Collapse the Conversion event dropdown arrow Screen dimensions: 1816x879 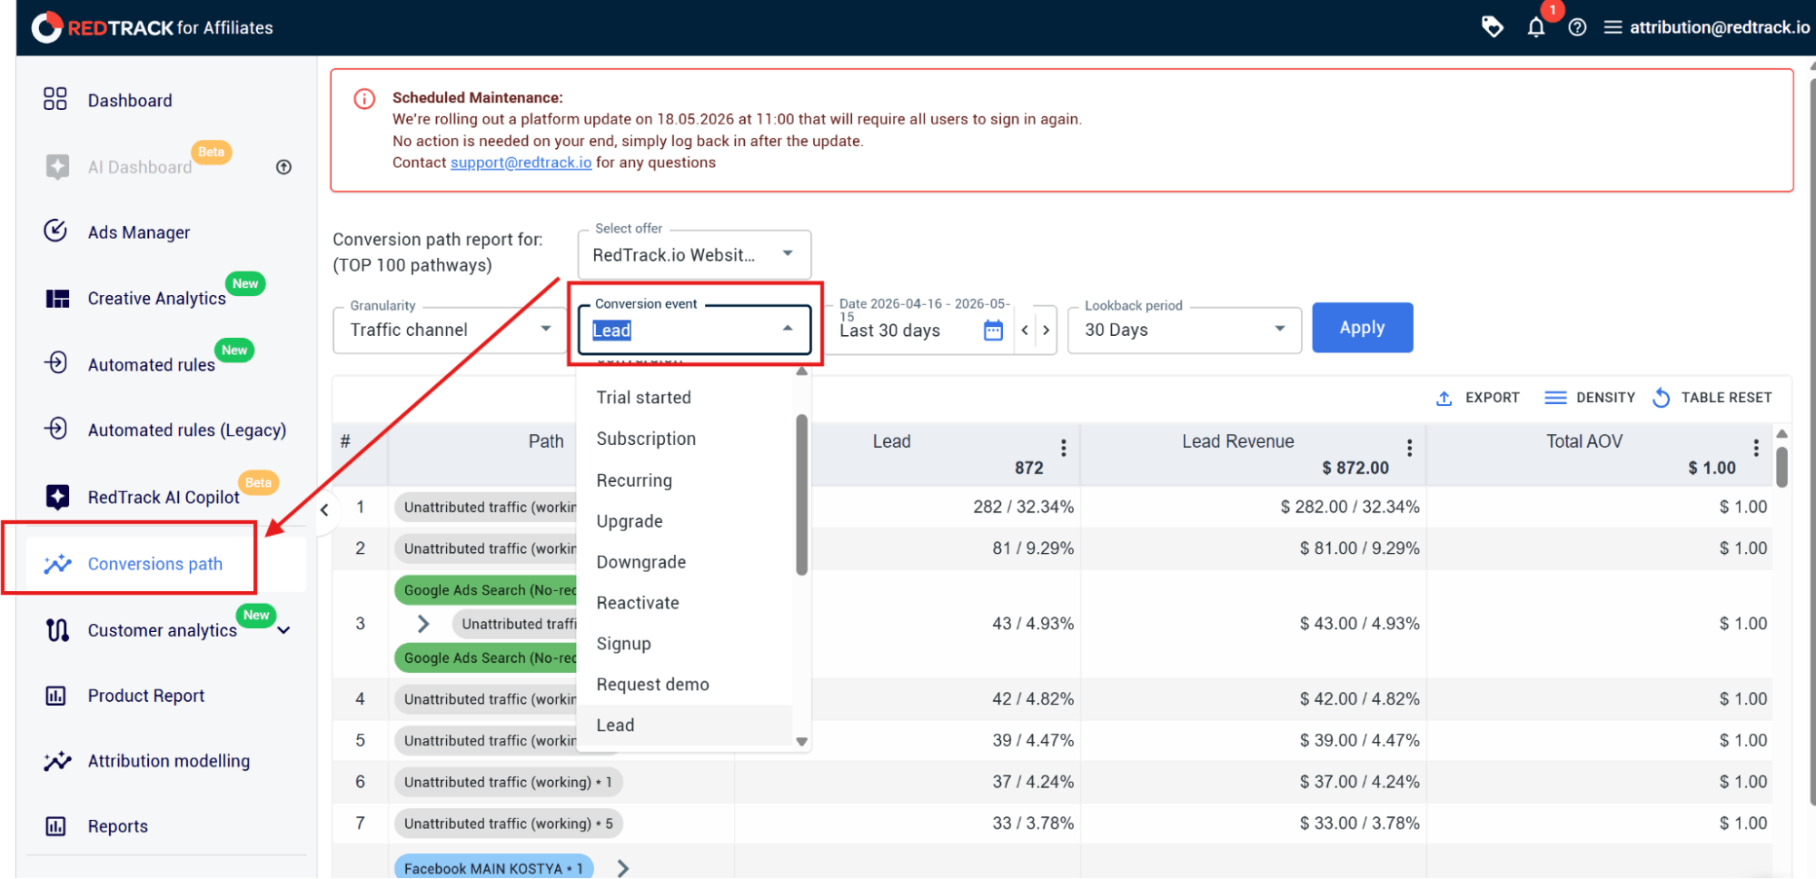[x=788, y=329]
